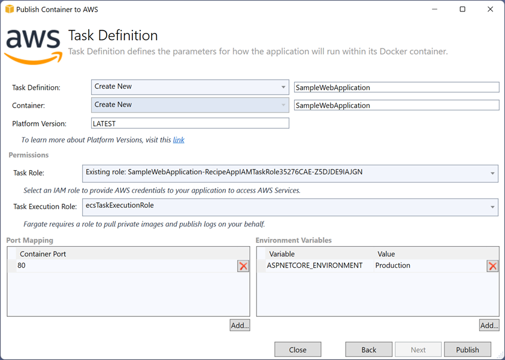Image resolution: width=505 pixels, height=360 pixels.
Task: Edit the Container name field
Action: pos(397,105)
